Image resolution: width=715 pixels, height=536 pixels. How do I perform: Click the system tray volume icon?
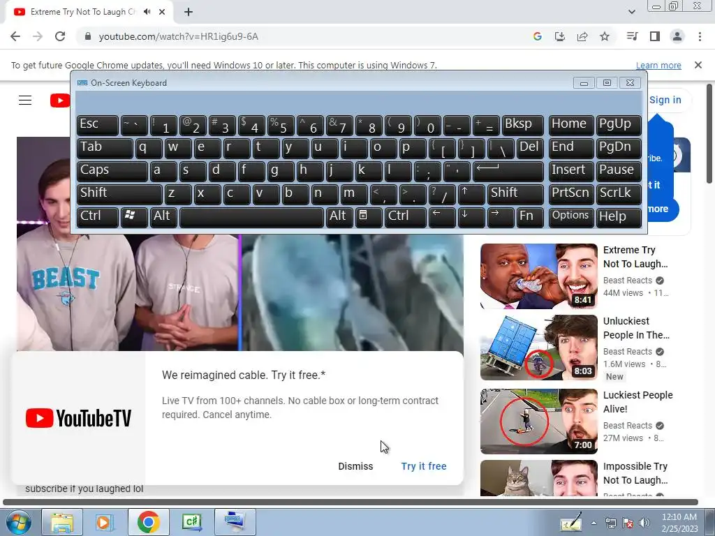[644, 523]
